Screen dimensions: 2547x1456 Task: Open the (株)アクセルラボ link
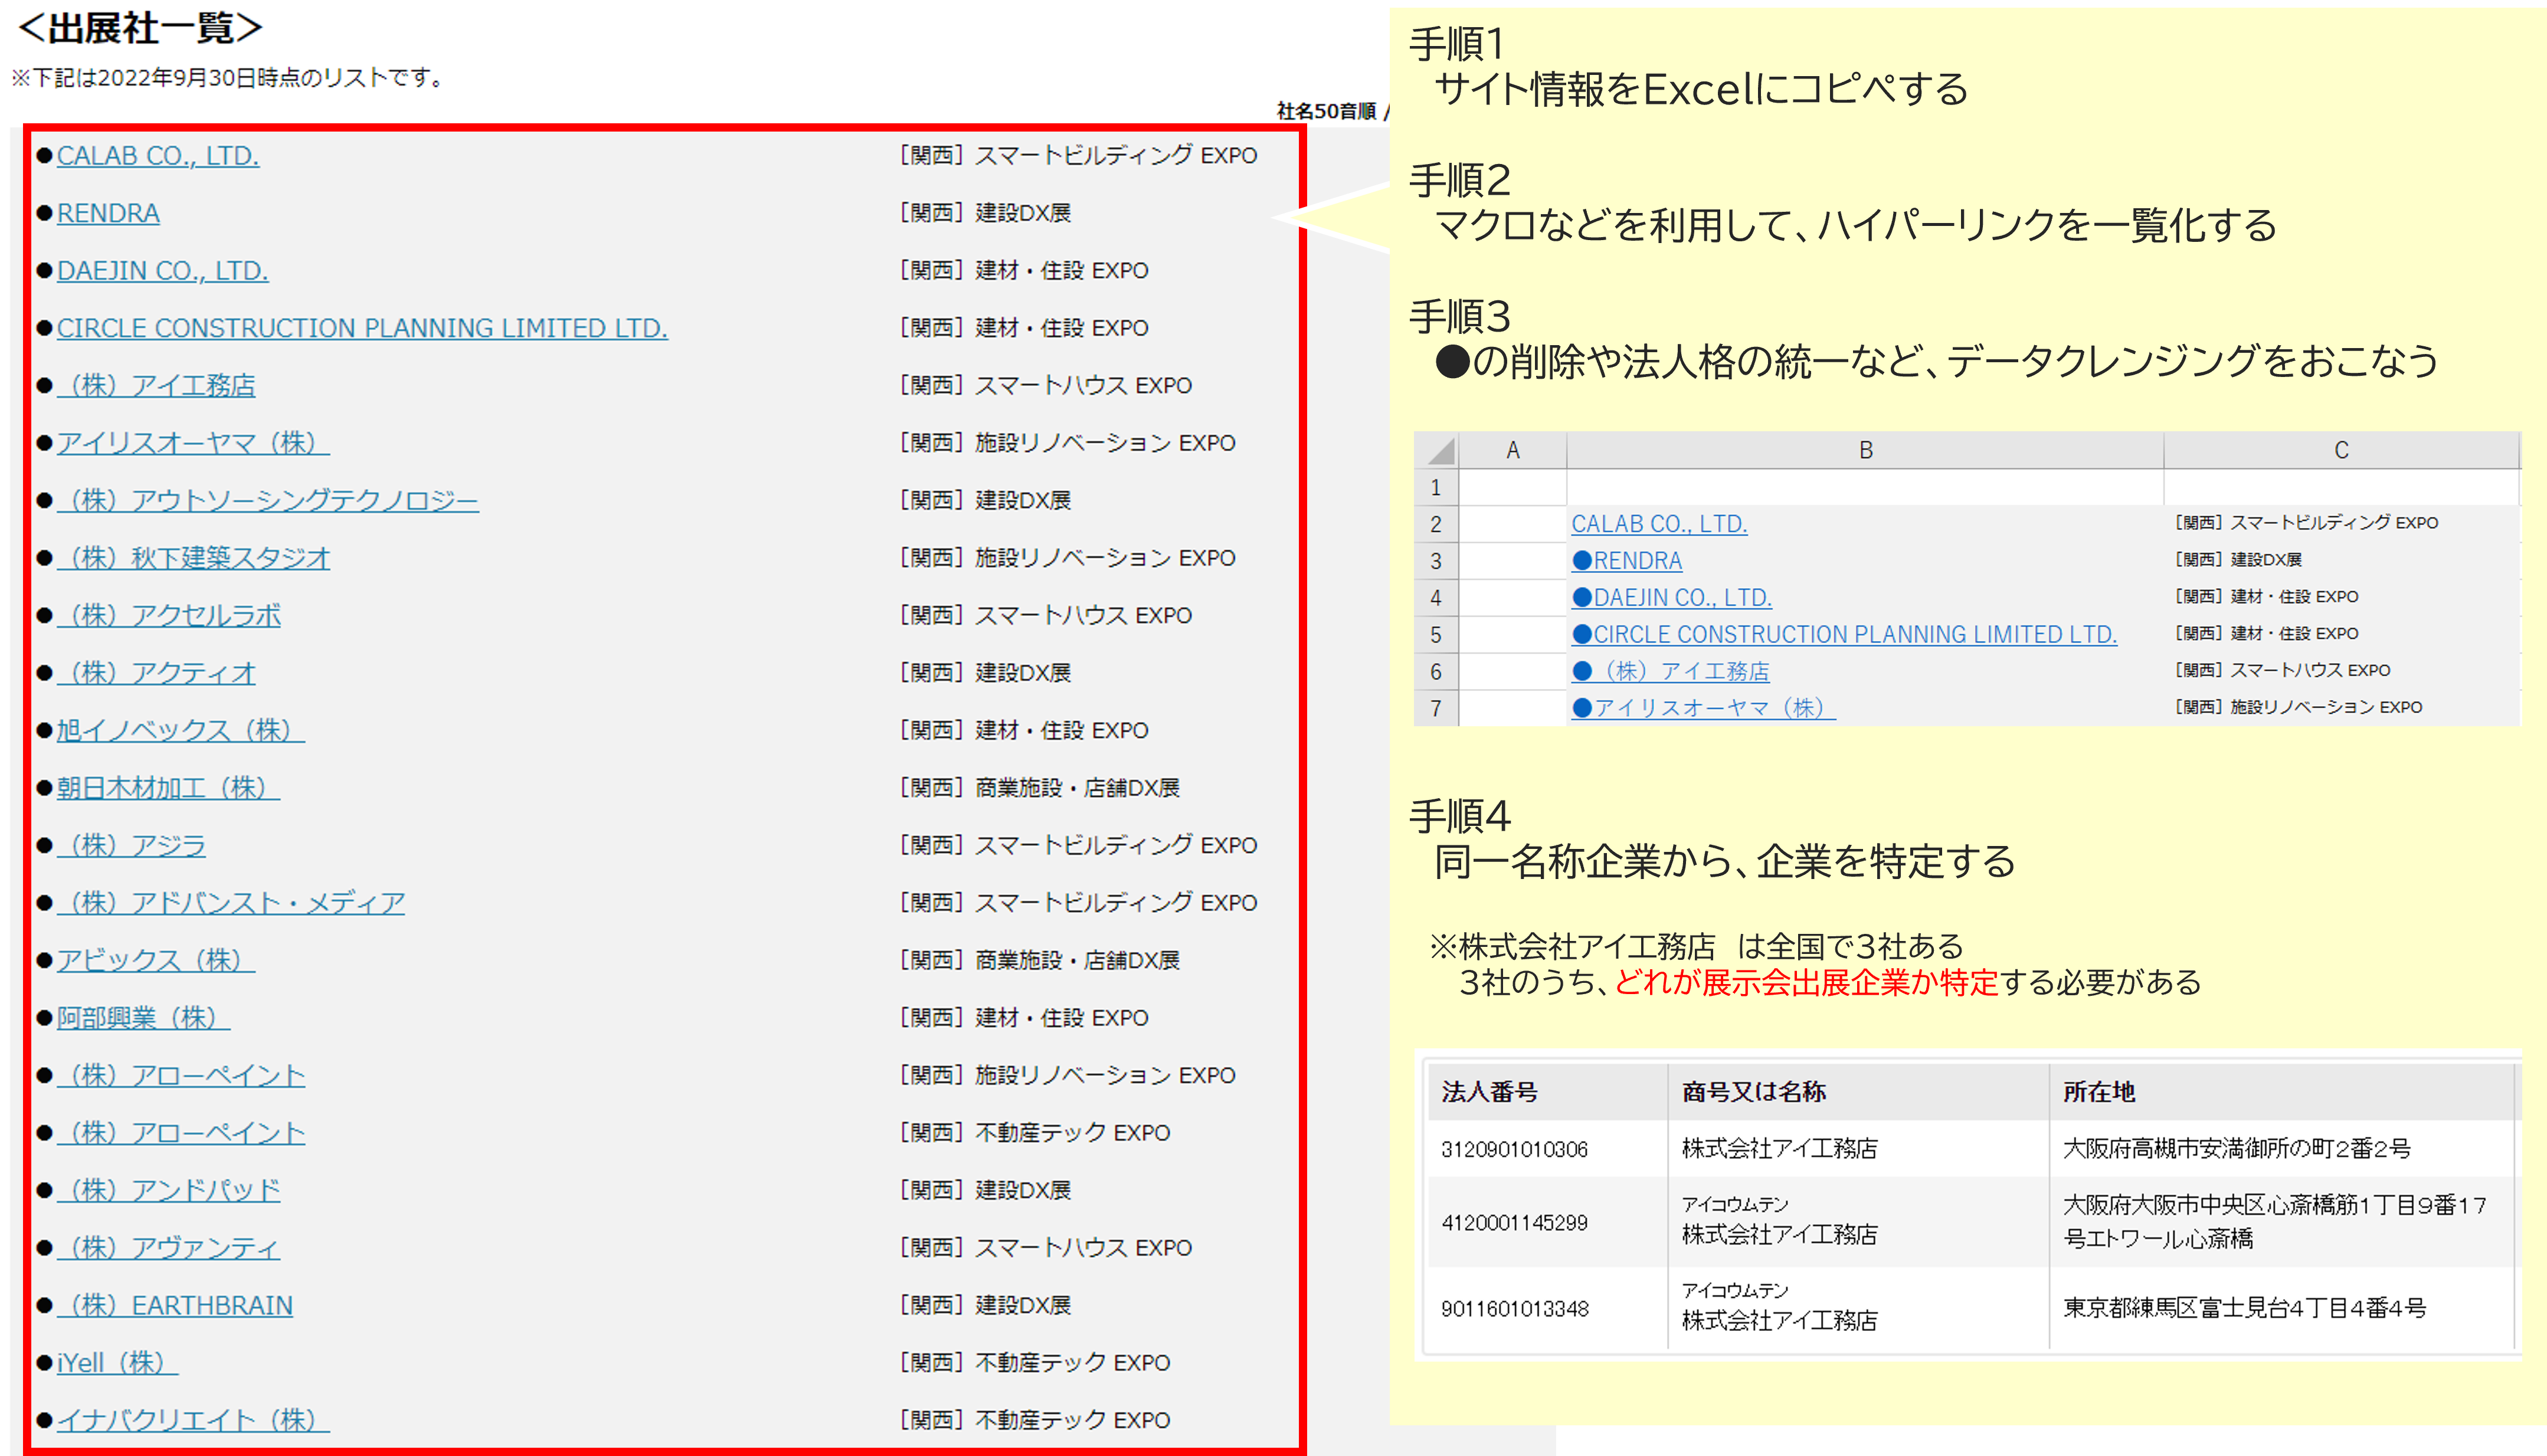168,615
